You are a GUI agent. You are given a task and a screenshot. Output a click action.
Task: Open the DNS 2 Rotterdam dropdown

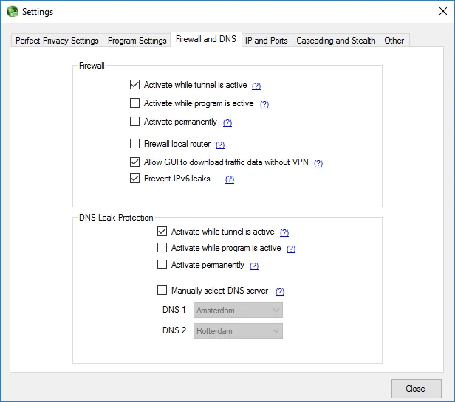[x=238, y=331]
